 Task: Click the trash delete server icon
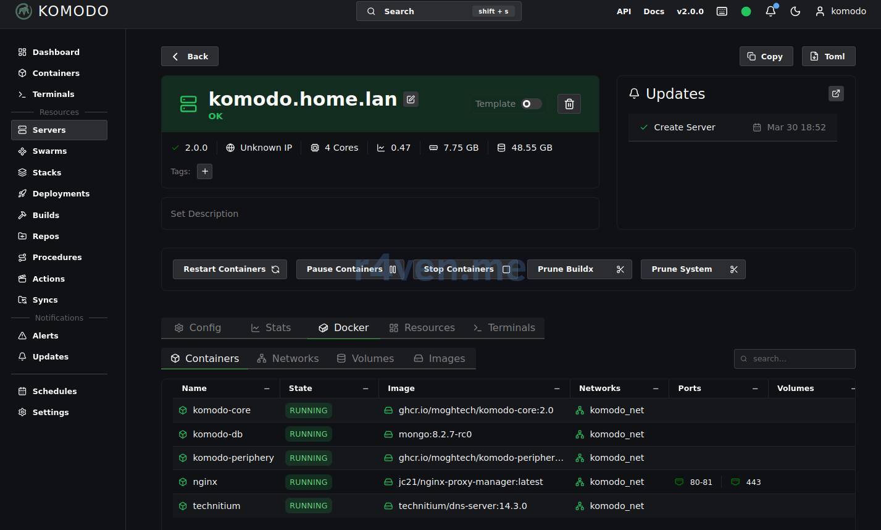569,104
